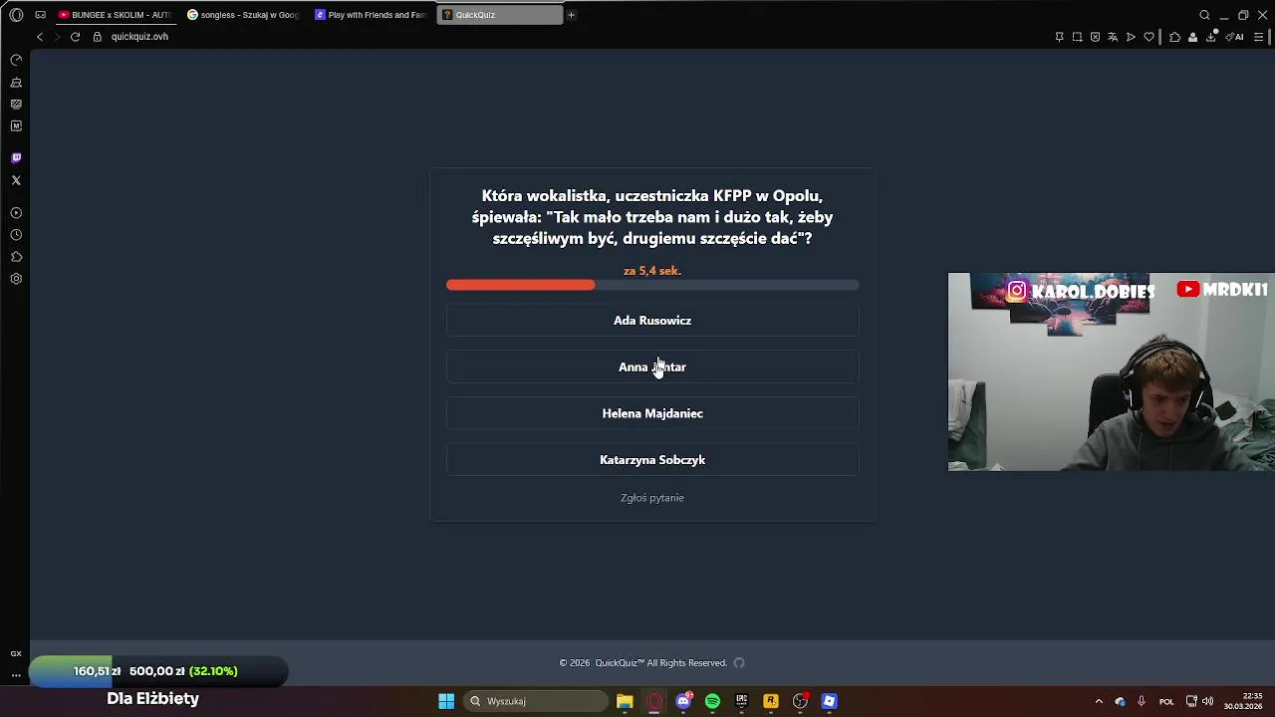Open the volume speaker tray icon
This screenshot has height=717, width=1275.
pos(1207,701)
